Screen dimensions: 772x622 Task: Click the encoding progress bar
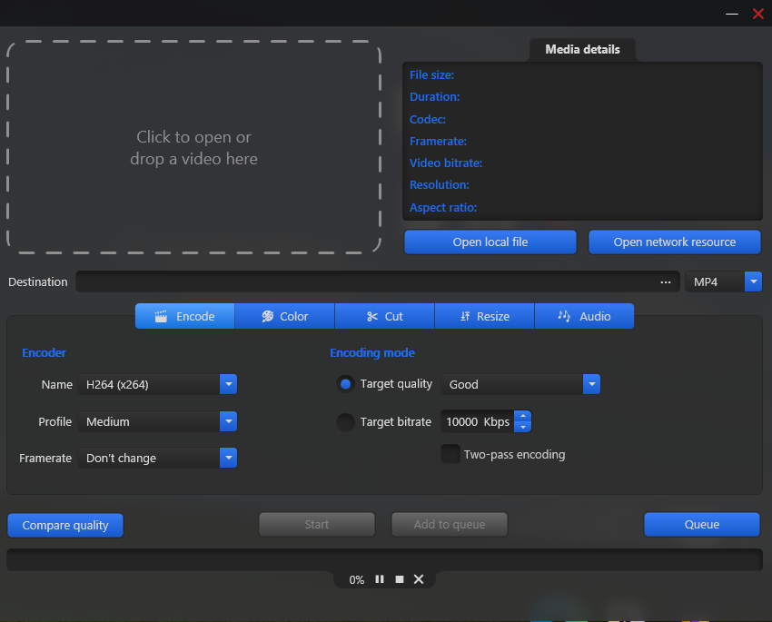pyautogui.click(x=384, y=559)
